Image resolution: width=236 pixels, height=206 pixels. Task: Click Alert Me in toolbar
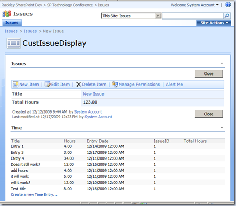click(x=174, y=85)
